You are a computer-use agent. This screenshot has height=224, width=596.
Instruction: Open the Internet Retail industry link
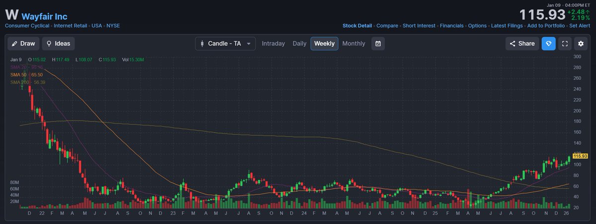(x=71, y=26)
